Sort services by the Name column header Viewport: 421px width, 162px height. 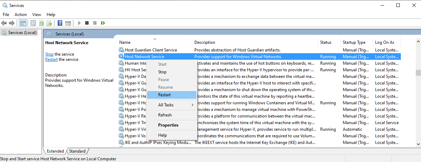[x=125, y=42]
